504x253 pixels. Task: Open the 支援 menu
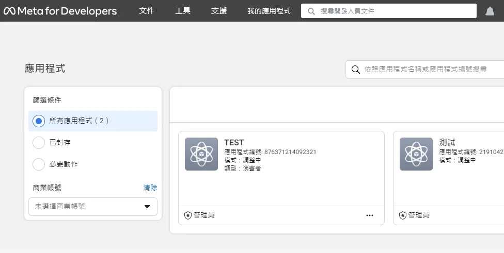point(219,11)
